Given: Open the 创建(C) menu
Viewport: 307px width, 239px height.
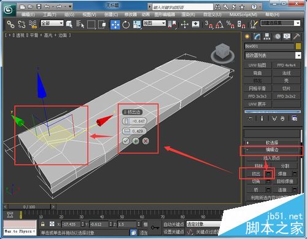Looking at the screenshot, I should tap(111, 15).
